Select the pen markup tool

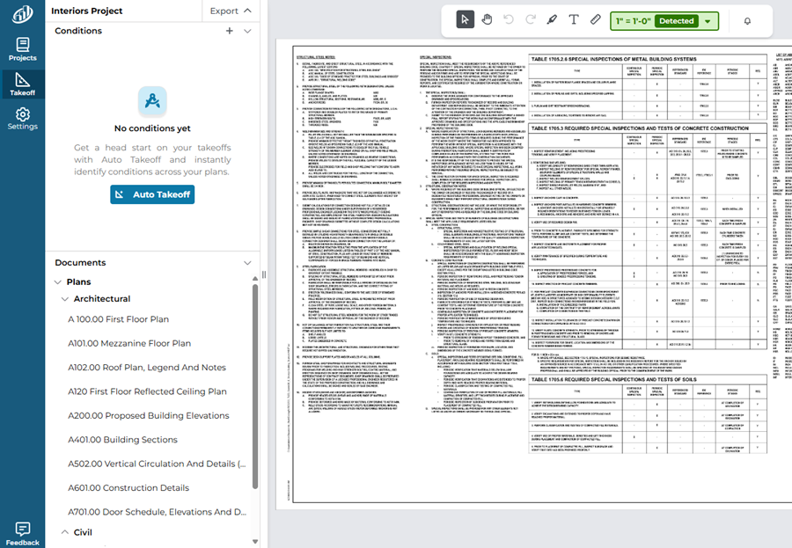pos(552,19)
